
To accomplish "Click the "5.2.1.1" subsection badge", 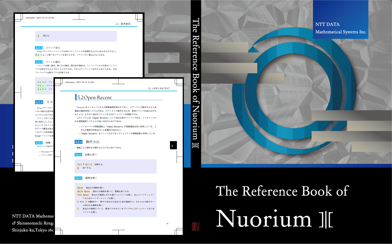I will coord(78,155).
